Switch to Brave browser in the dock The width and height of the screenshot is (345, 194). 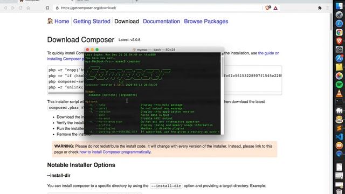point(339,41)
